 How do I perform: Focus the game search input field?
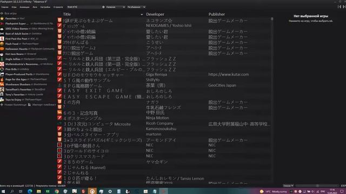pos(84,7)
